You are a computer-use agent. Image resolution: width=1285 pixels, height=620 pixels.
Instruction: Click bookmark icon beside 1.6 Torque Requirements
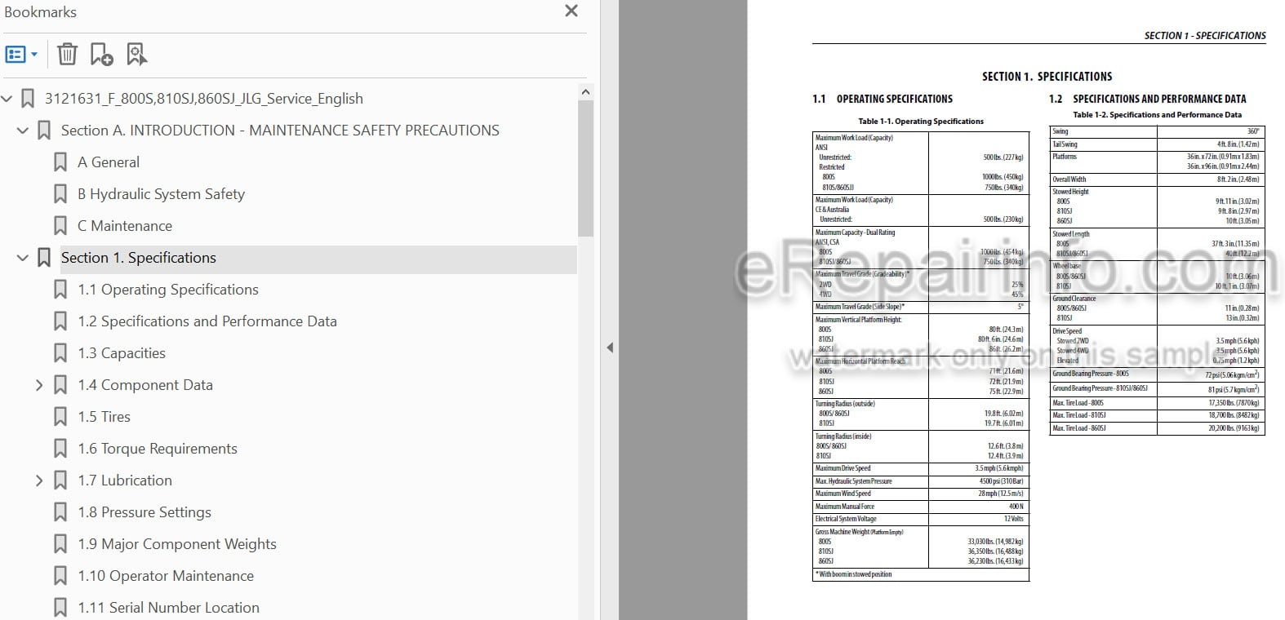(x=60, y=449)
